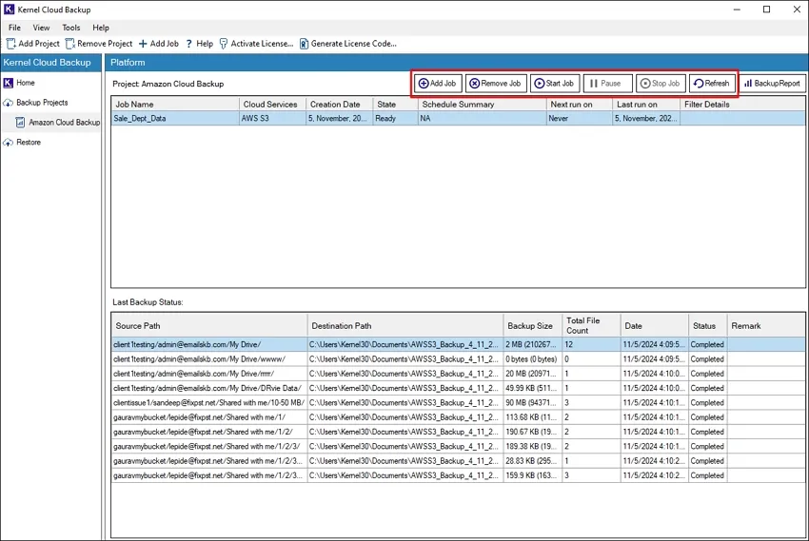
Task: Click the Never next-run cell
Action: tap(580, 119)
